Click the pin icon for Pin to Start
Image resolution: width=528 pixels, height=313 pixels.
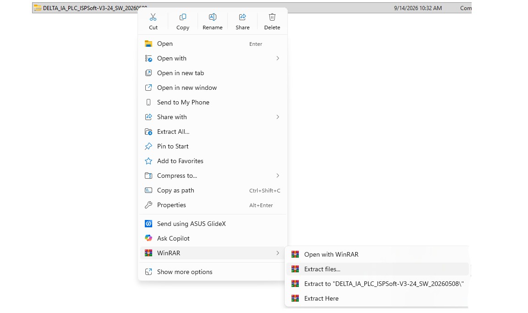[148, 146]
